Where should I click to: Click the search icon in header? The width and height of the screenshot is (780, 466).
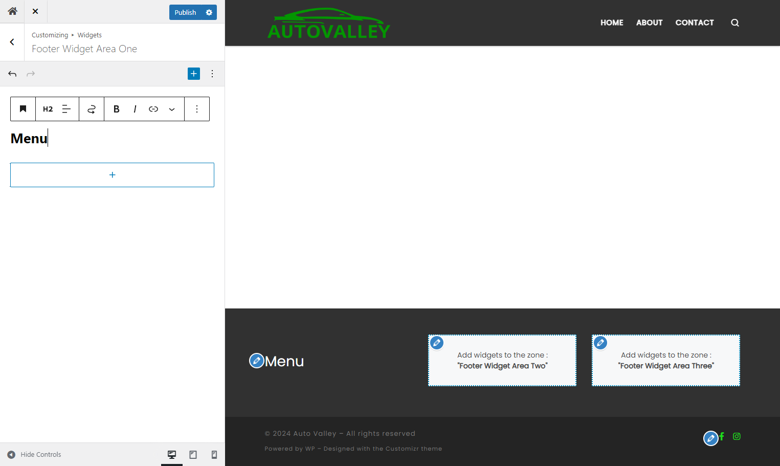[x=735, y=23]
